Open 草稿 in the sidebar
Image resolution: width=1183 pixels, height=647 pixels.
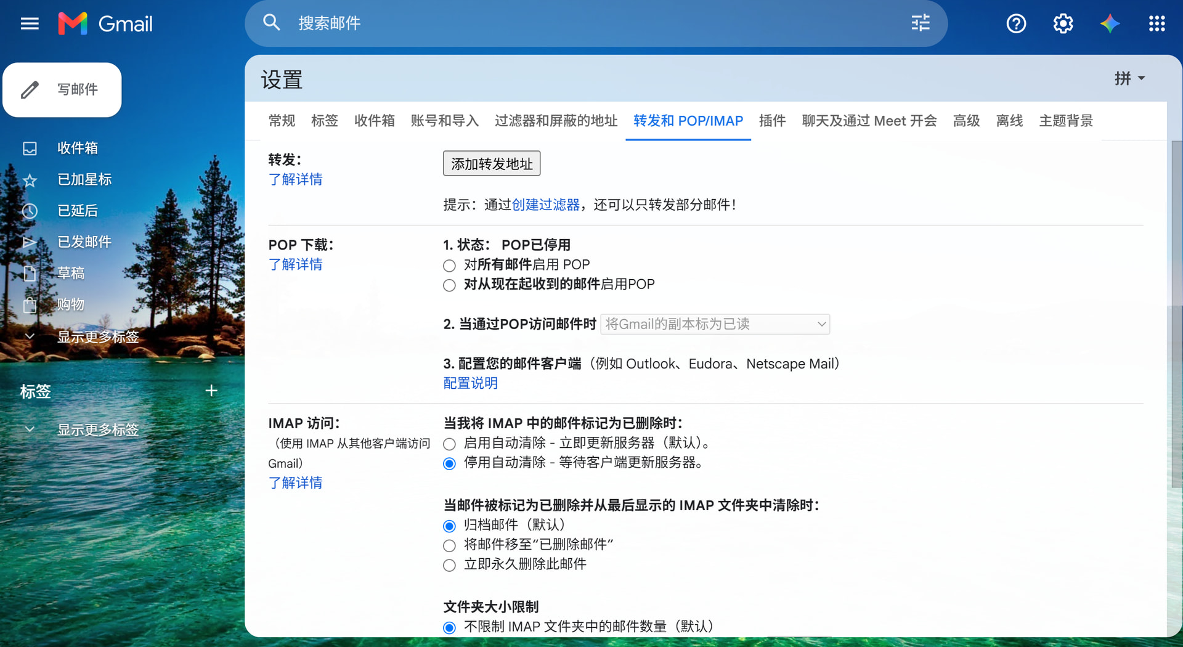(71, 273)
